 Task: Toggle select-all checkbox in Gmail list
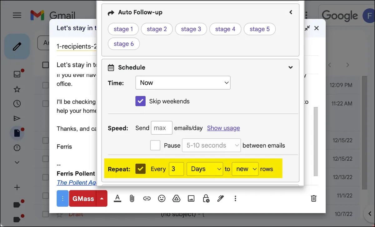[46, 65]
